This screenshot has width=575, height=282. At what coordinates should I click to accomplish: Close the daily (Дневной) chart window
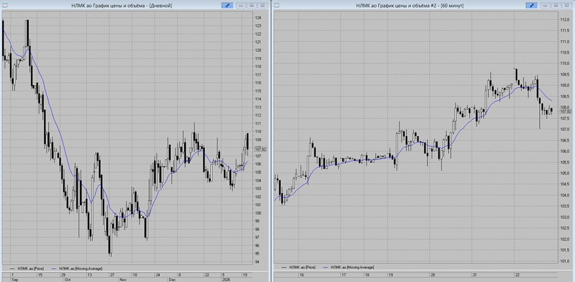coord(262,6)
